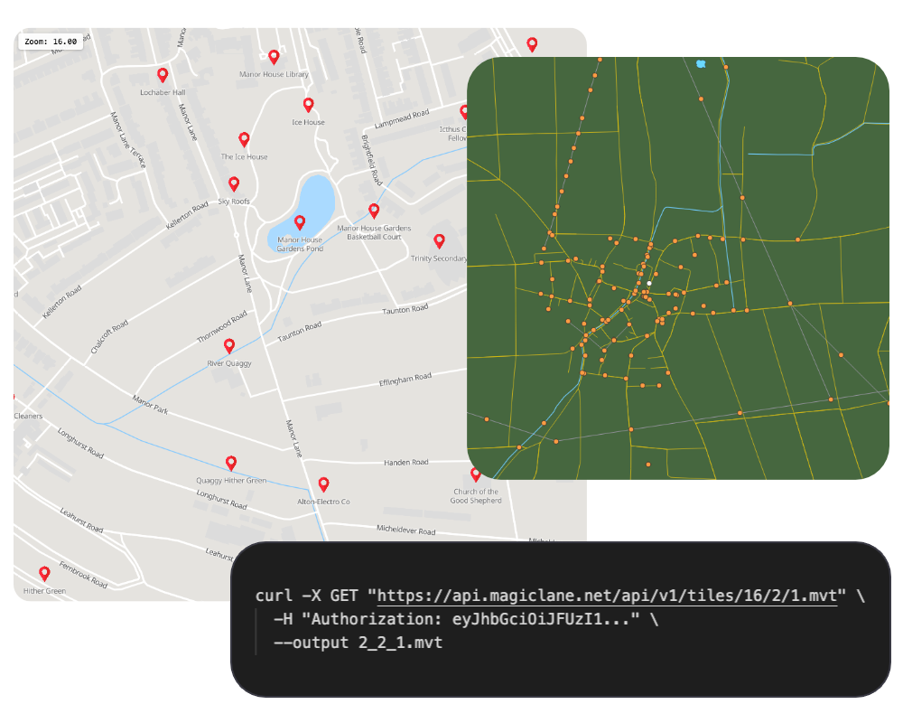The height and width of the screenshot is (723, 903).
Task: Click the Church of the Good Shepherd marker
Action: pyautogui.click(x=476, y=474)
